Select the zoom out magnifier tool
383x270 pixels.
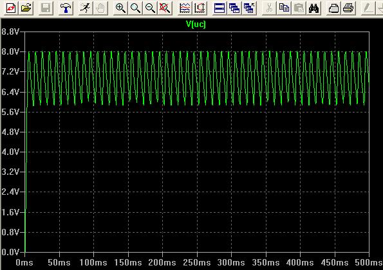(150, 8)
